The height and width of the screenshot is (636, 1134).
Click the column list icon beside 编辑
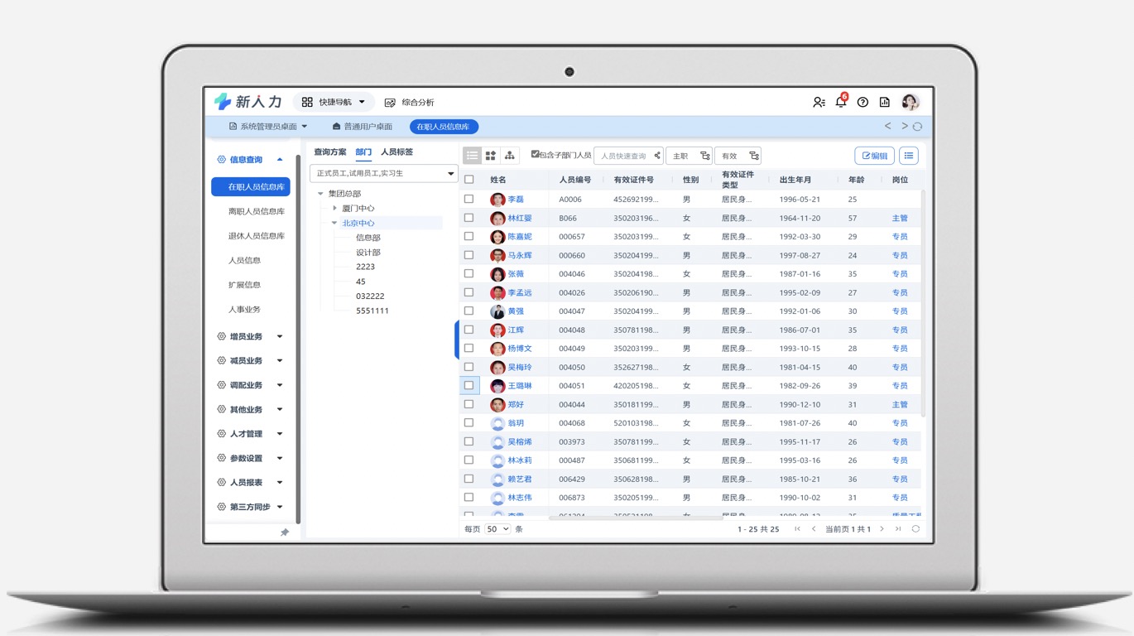point(908,156)
